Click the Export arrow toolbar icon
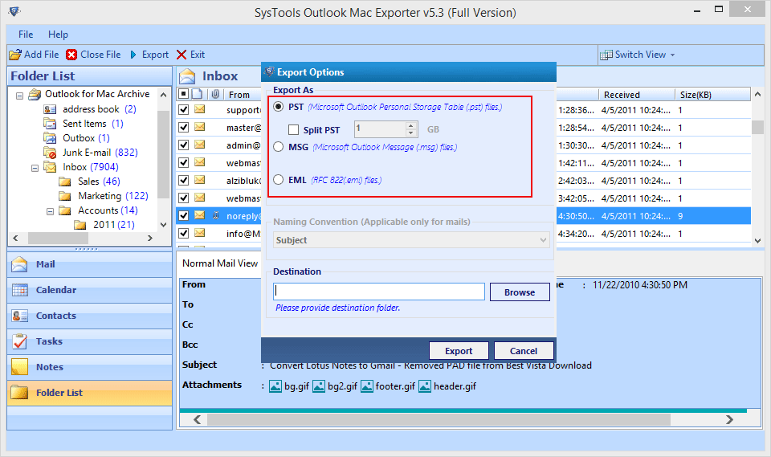771x457 pixels. click(x=133, y=55)
